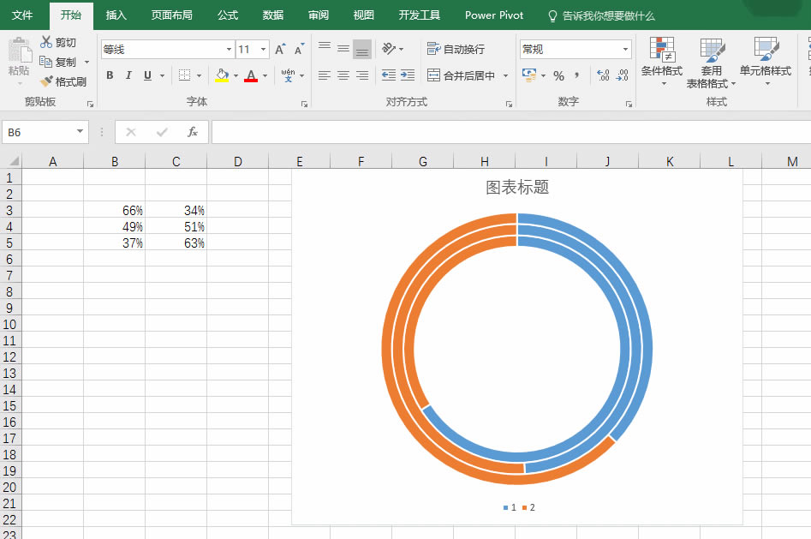The height and width of the screenshot is (539, 811).
Task: Switch to the Page Layout (页面布局) tab
Action: [172, 15]
